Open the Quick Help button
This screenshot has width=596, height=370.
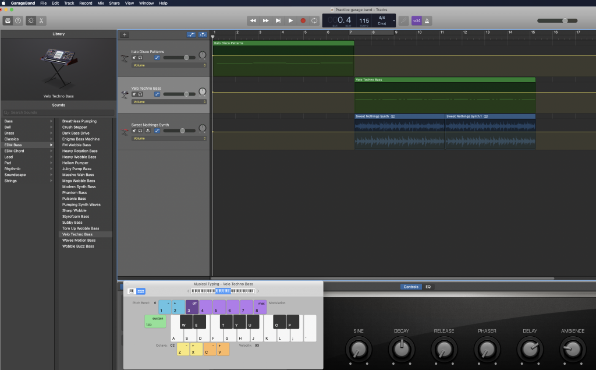18,20
